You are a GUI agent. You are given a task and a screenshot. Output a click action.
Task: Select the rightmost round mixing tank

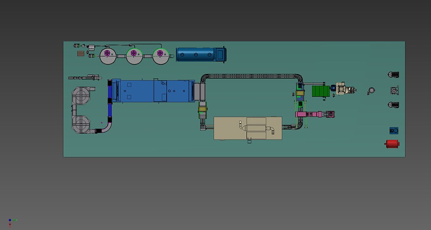click(161, 56)
